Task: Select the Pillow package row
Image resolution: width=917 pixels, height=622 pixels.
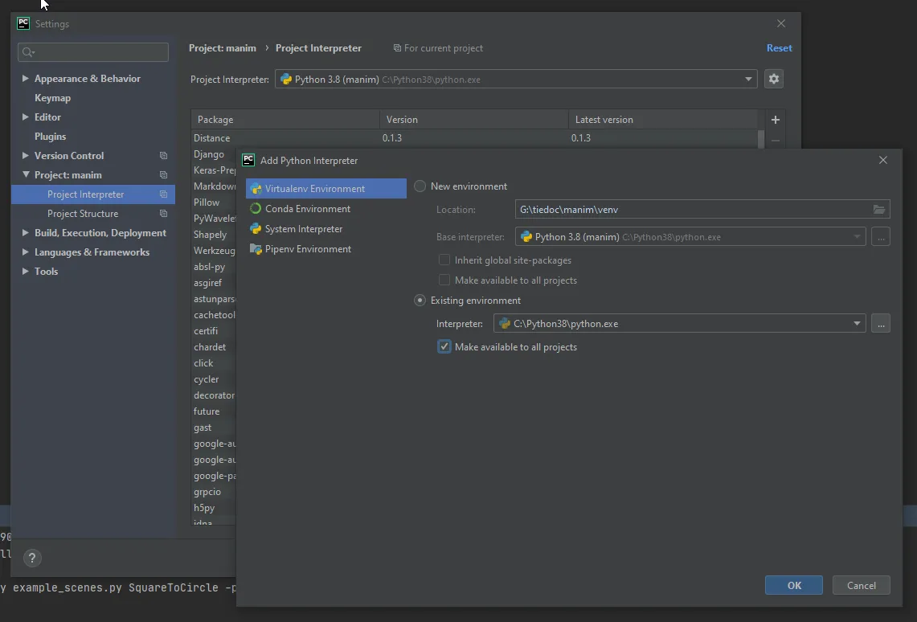Action: pyautogui.click(x=214, y=203)
